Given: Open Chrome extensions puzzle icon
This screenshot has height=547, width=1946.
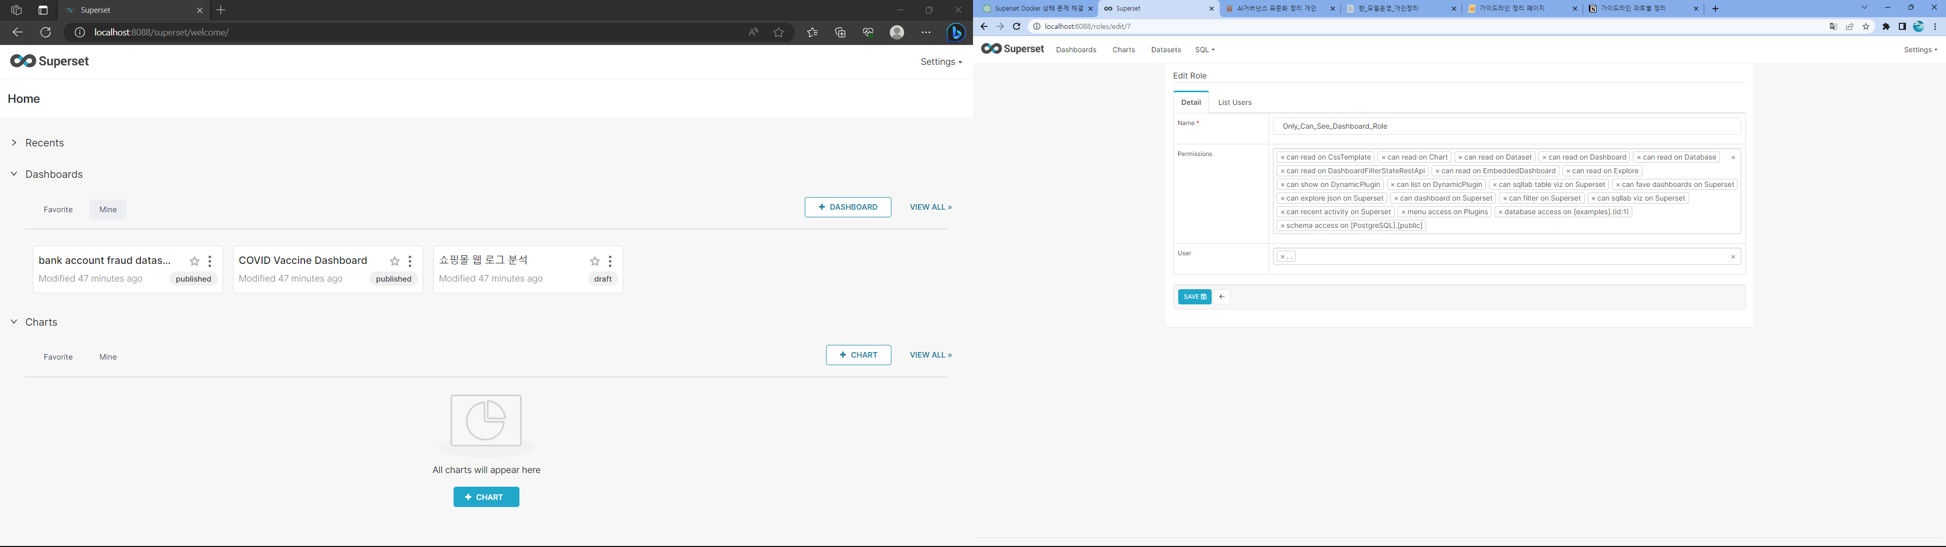Looking at the screenshot, I should click(1886, 26).
